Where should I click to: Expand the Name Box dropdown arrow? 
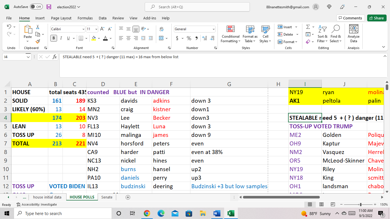(28, 57)
